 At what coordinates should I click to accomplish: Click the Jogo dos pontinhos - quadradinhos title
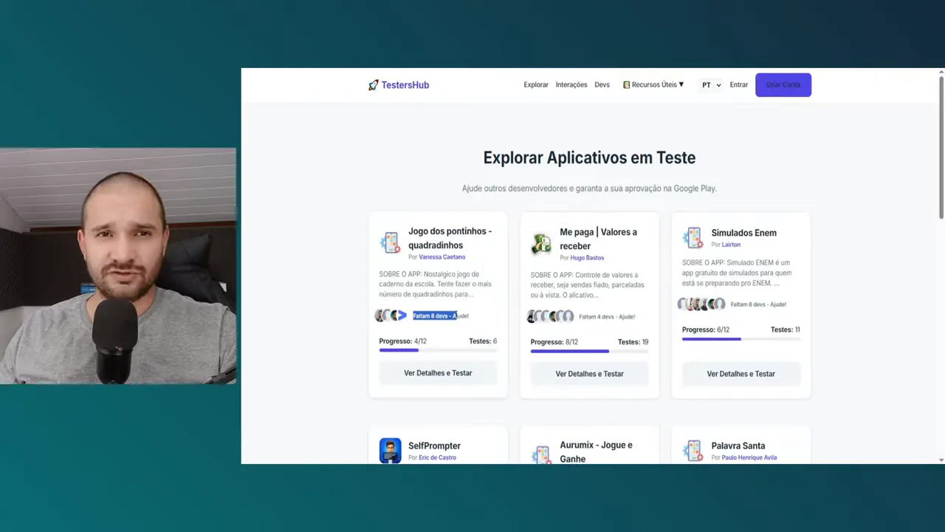(450, 238)
